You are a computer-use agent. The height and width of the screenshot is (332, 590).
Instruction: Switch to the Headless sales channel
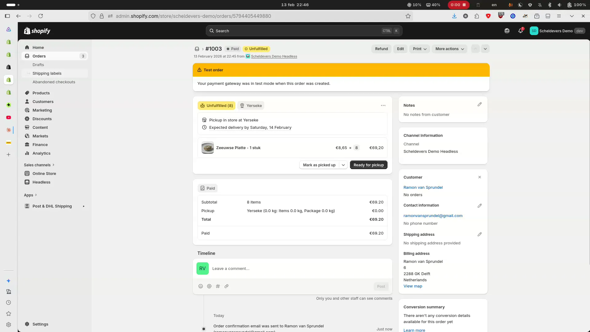41,182
